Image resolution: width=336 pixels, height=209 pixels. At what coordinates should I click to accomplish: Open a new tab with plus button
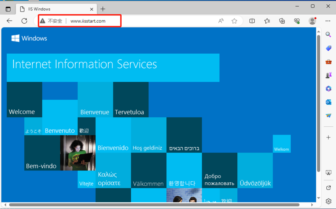coord(103,9)
